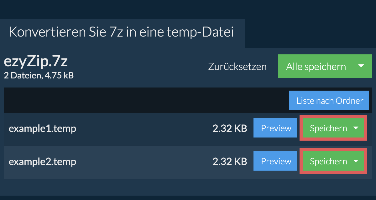Expand Speichern options arrow for example1.temp
The height and width of the screenshot is (200, 376).
(x=356, y=128)
